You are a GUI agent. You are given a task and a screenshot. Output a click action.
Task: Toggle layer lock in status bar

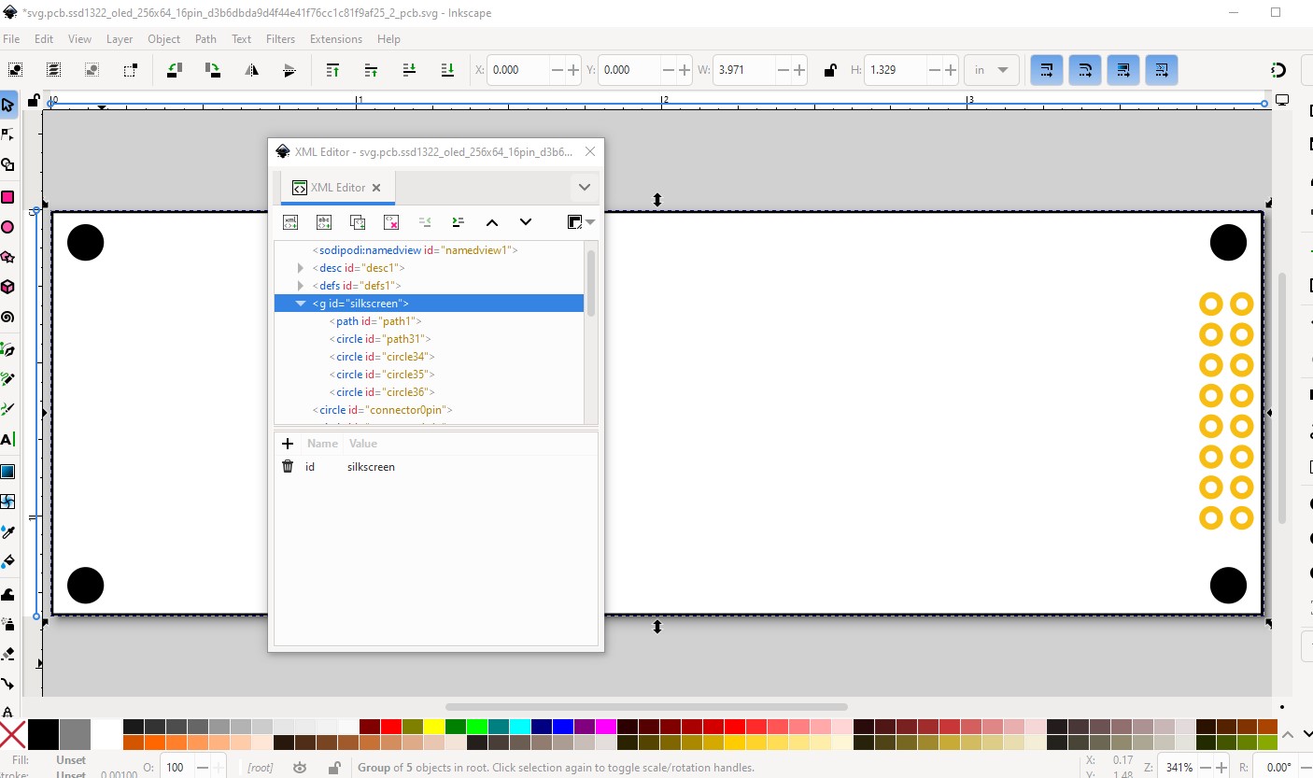(x=333, y=768)
